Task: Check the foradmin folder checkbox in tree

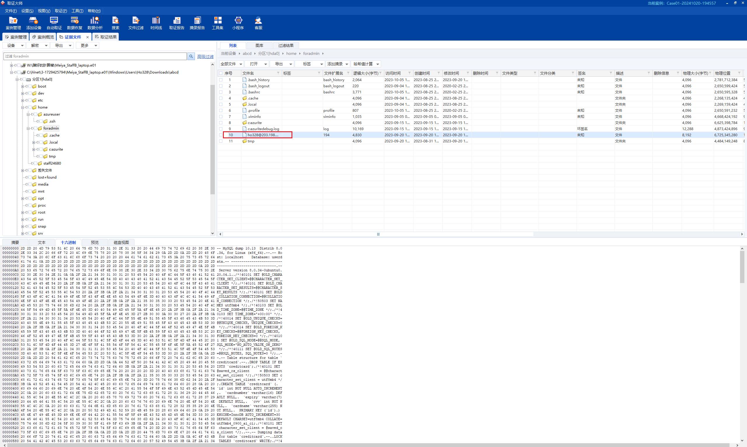Action: tap(35, 128)
